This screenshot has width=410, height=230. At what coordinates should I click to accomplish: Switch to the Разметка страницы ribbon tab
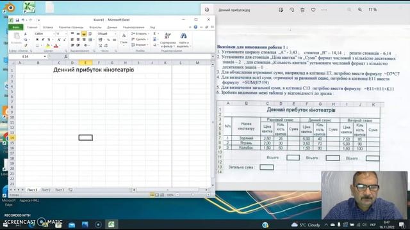tap(71, 27)
